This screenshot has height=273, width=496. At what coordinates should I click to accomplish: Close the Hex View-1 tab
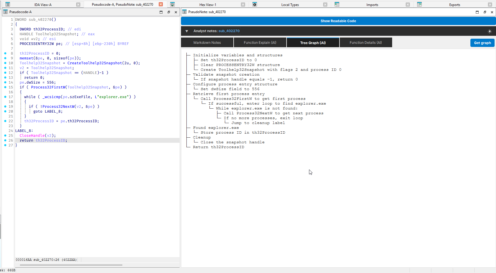click(243, 5)
